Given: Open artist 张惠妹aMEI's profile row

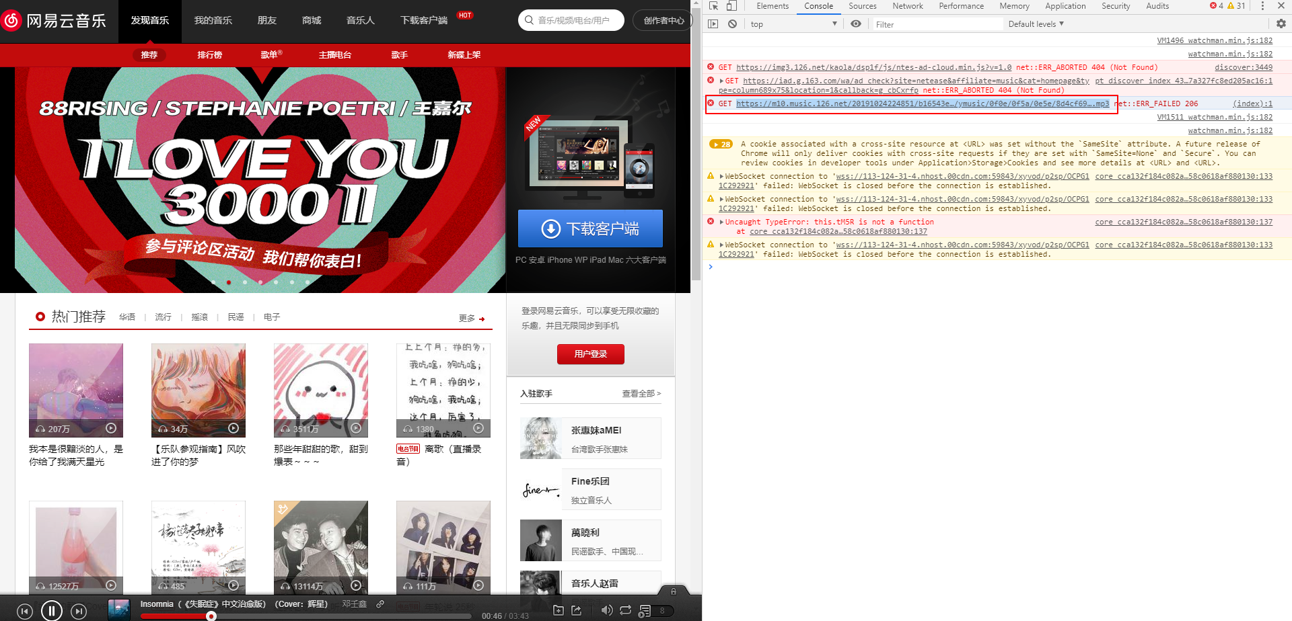Looking at the screenshot, I should 591,438.
